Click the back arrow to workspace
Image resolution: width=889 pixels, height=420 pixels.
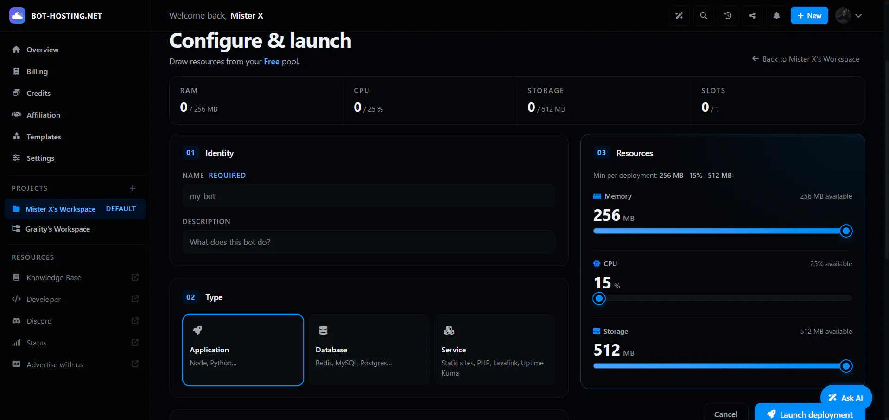755,59
